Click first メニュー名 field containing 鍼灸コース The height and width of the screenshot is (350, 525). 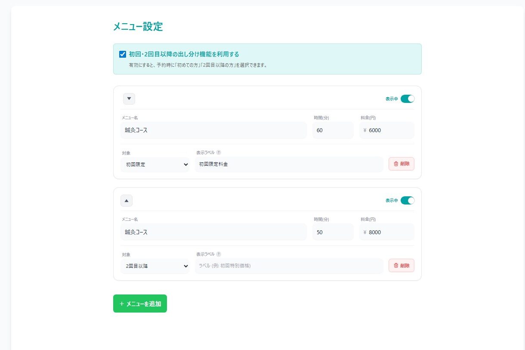point(213,130)
